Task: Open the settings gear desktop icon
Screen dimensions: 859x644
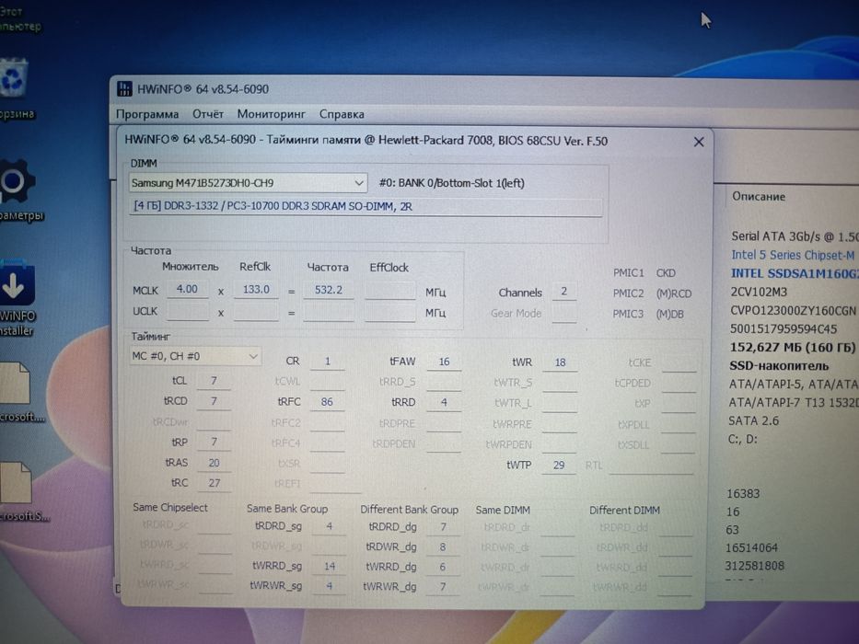Action: (x=17, y=180)
